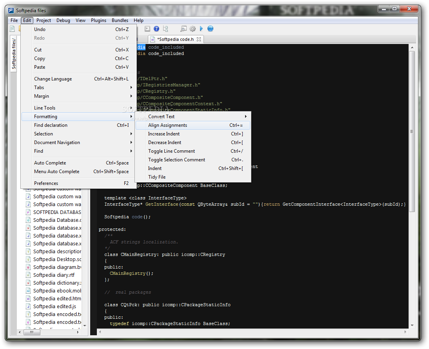The height and width of the screenshot is (349, 429).
Task: Select Softpedia encoded file with T icon
Action: tap(28, 314)
